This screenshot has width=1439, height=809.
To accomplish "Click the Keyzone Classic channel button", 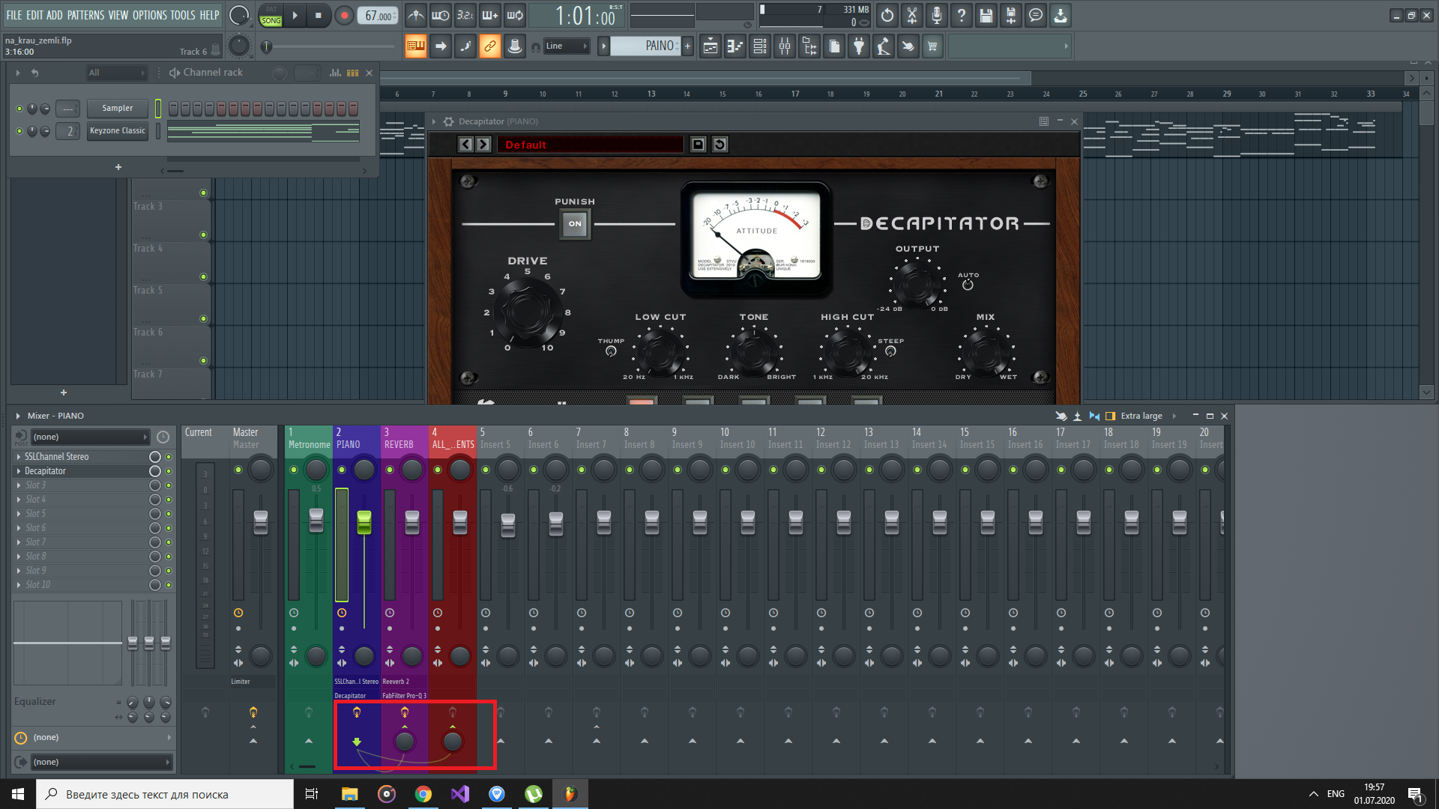I will (x=118, y=131).
